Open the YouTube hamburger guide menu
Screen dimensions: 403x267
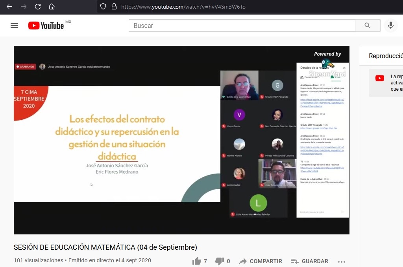[14, 26]
